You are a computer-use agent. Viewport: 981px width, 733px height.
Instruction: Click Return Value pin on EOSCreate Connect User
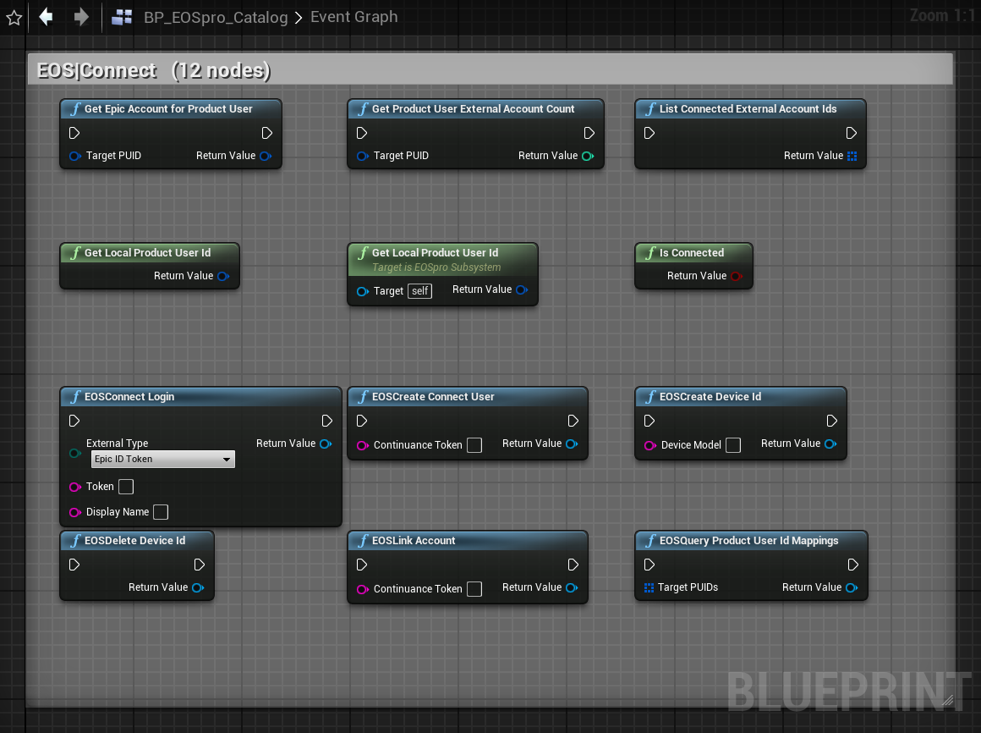pos(572,444)
